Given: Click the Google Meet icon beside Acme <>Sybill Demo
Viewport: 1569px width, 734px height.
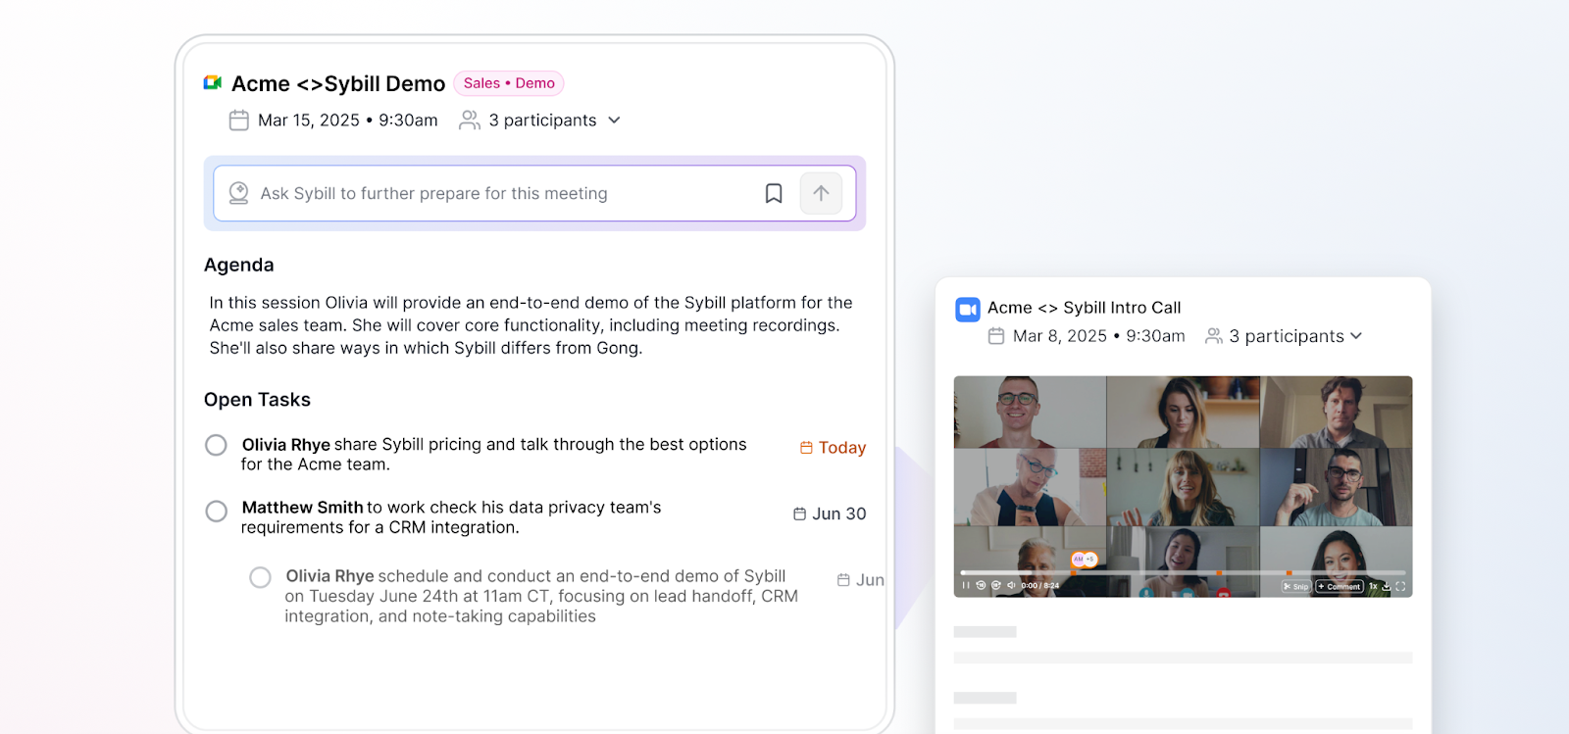Looking at the screenshot, I should [212, 83].
